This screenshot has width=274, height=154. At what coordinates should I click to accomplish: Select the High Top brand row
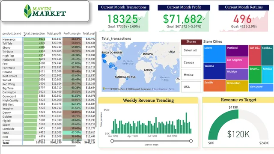click(48, 56)
